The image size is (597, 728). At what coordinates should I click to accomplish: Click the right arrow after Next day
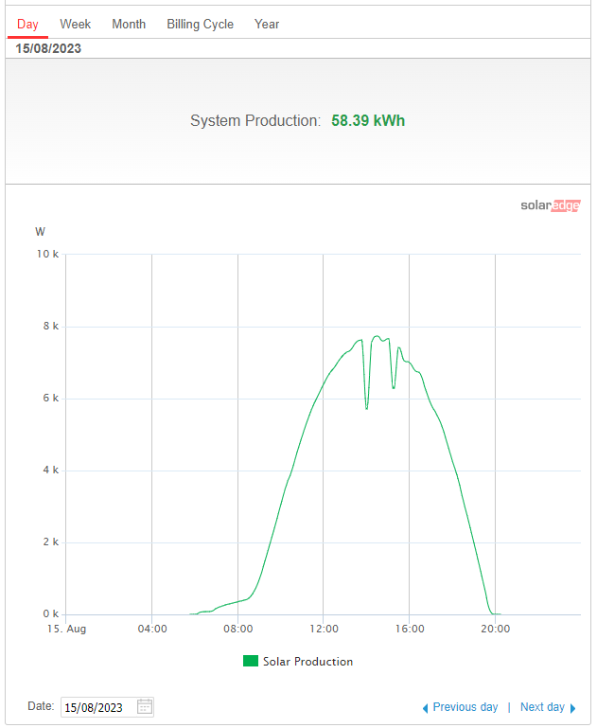click(x=573, y=708)
